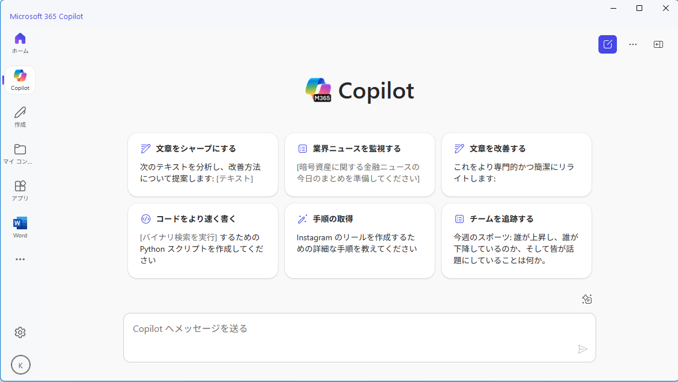Screen dimensions: 678x382
Task: Select the 文章をシャープにする prompt card
Action: point(203,165)
